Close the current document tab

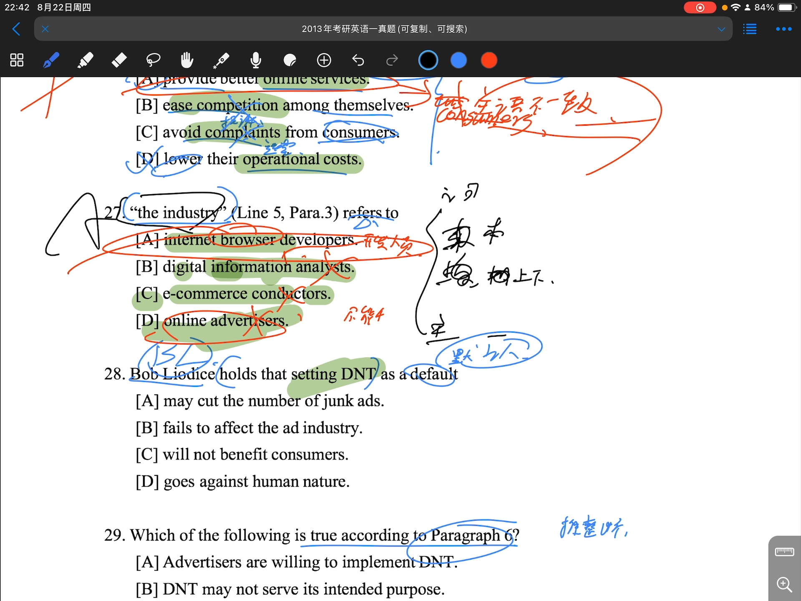pyautogui.click(x=45, y=29)
